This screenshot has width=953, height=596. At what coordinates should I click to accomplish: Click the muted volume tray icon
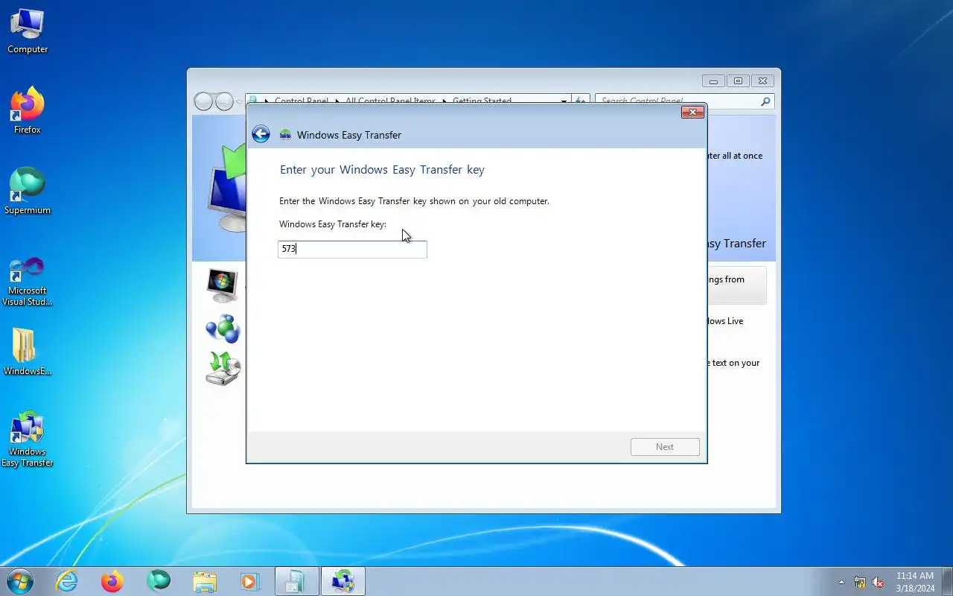tap(878, 582)
